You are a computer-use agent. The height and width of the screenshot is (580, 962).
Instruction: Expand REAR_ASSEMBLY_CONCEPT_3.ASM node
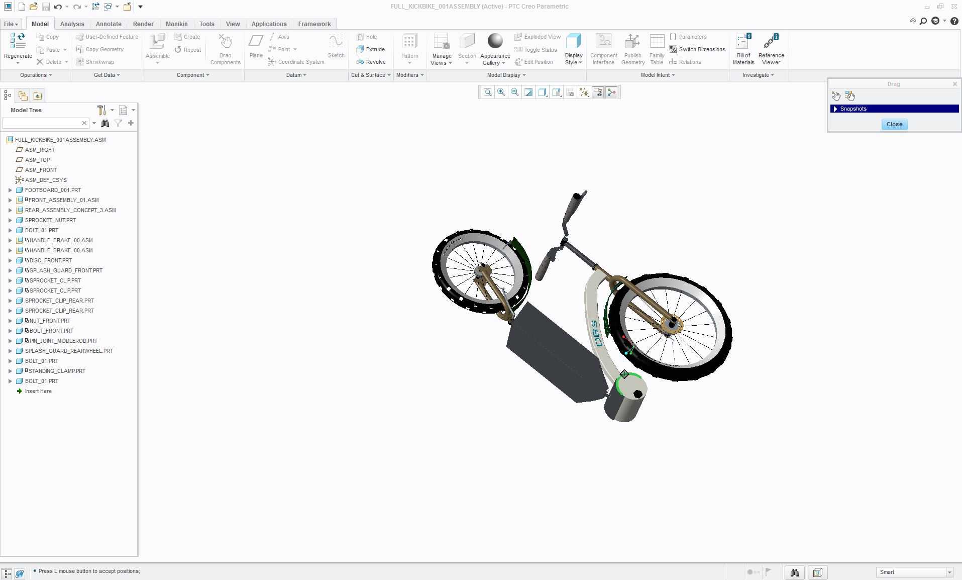pyautogui.click(x=10, y=210)
